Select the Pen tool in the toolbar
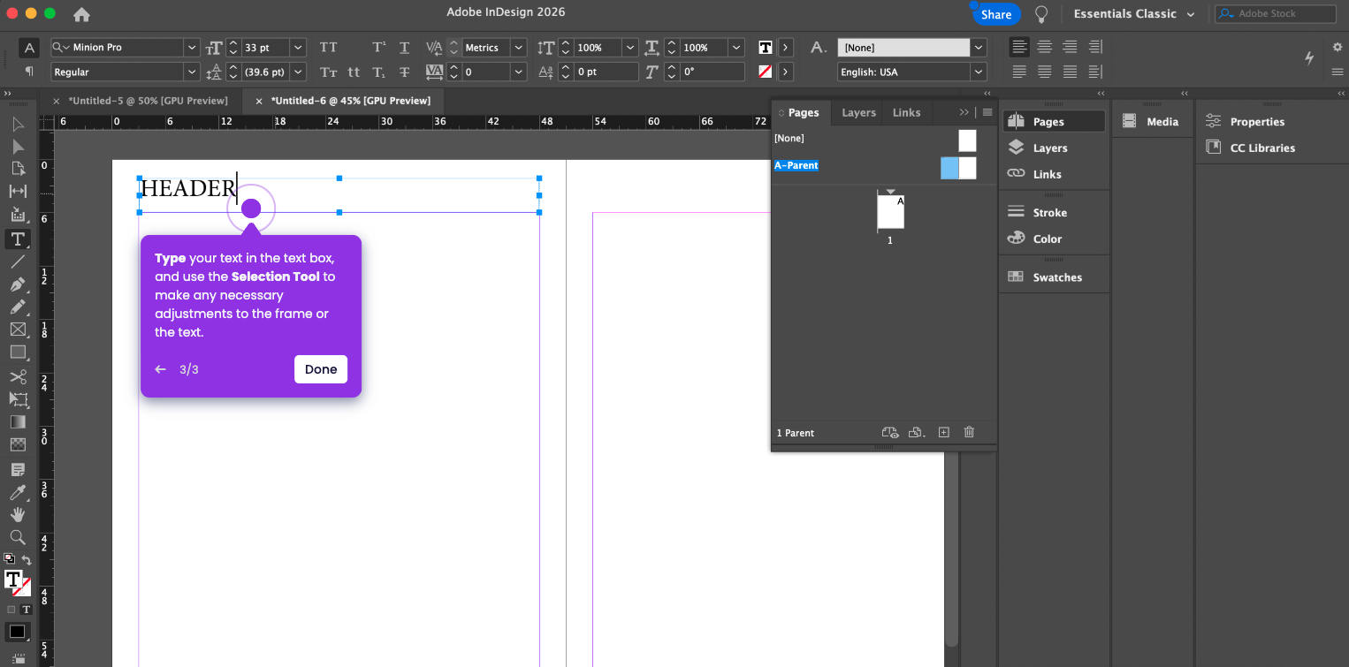1349x667 pixels. click(18, 284)
